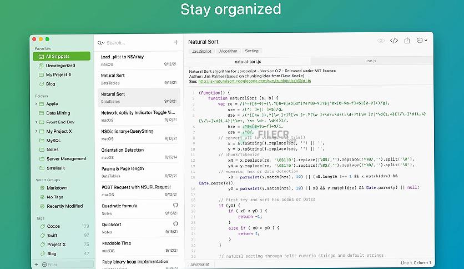The image size is (464, 269).
Task: Open Network Activity Indicator Toggle snippet
Action: click(x=139, y=116)
